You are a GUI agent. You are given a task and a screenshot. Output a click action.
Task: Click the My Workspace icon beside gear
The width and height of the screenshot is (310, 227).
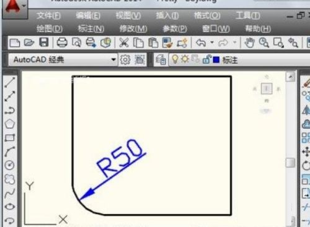tap(139, 60)
